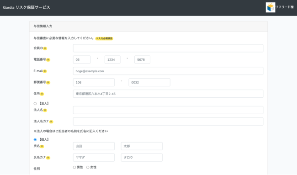Focus the 法人名カナ input field
Image resolution: width=297 pixels, height=175 pixels.
pos(168,122)
